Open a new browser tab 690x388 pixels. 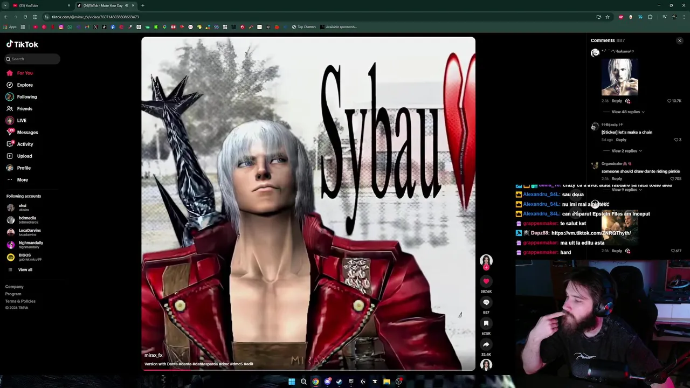click(x=143, y=5)
